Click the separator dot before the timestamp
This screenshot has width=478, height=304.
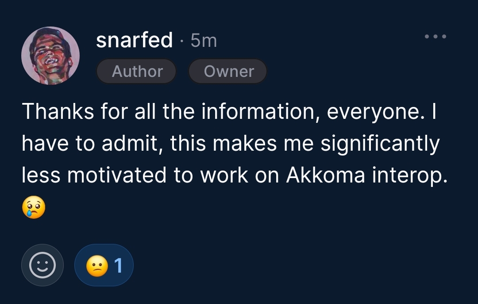tap(182, 42)
